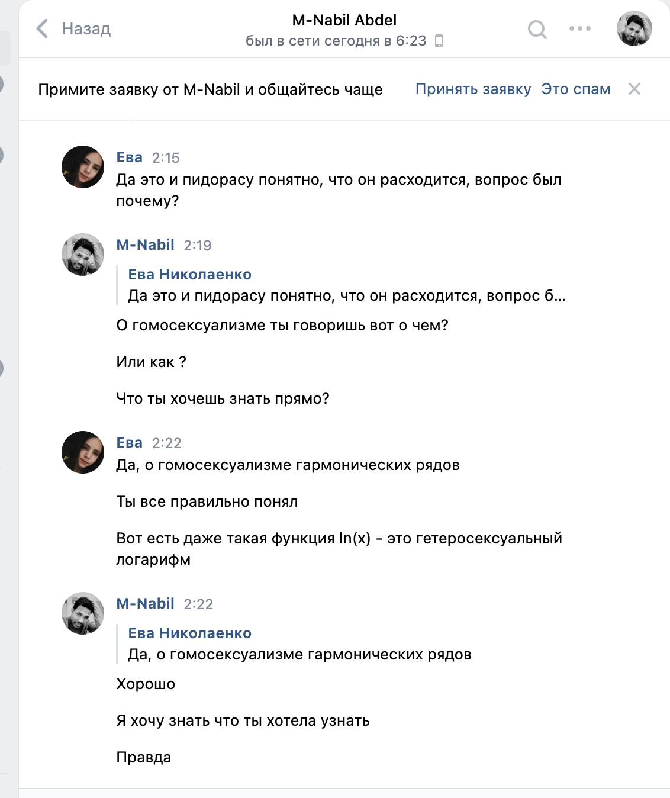Image resolution: width=670 pixels, height=798 pixels.
Task: Jump to quoted reply Да, о гомосексуализме
Action: click(299, 654)
